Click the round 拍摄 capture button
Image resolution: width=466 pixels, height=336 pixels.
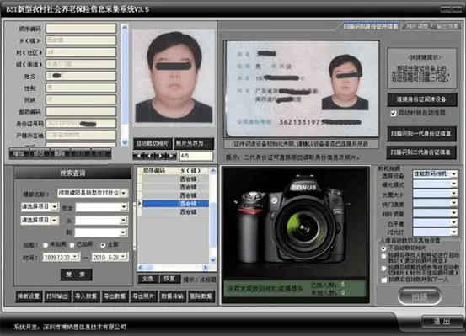tap(420, 296)
